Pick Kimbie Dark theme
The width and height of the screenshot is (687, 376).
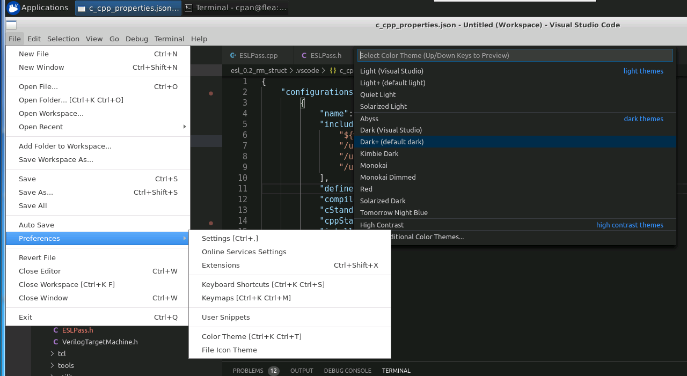click(515, 153)
